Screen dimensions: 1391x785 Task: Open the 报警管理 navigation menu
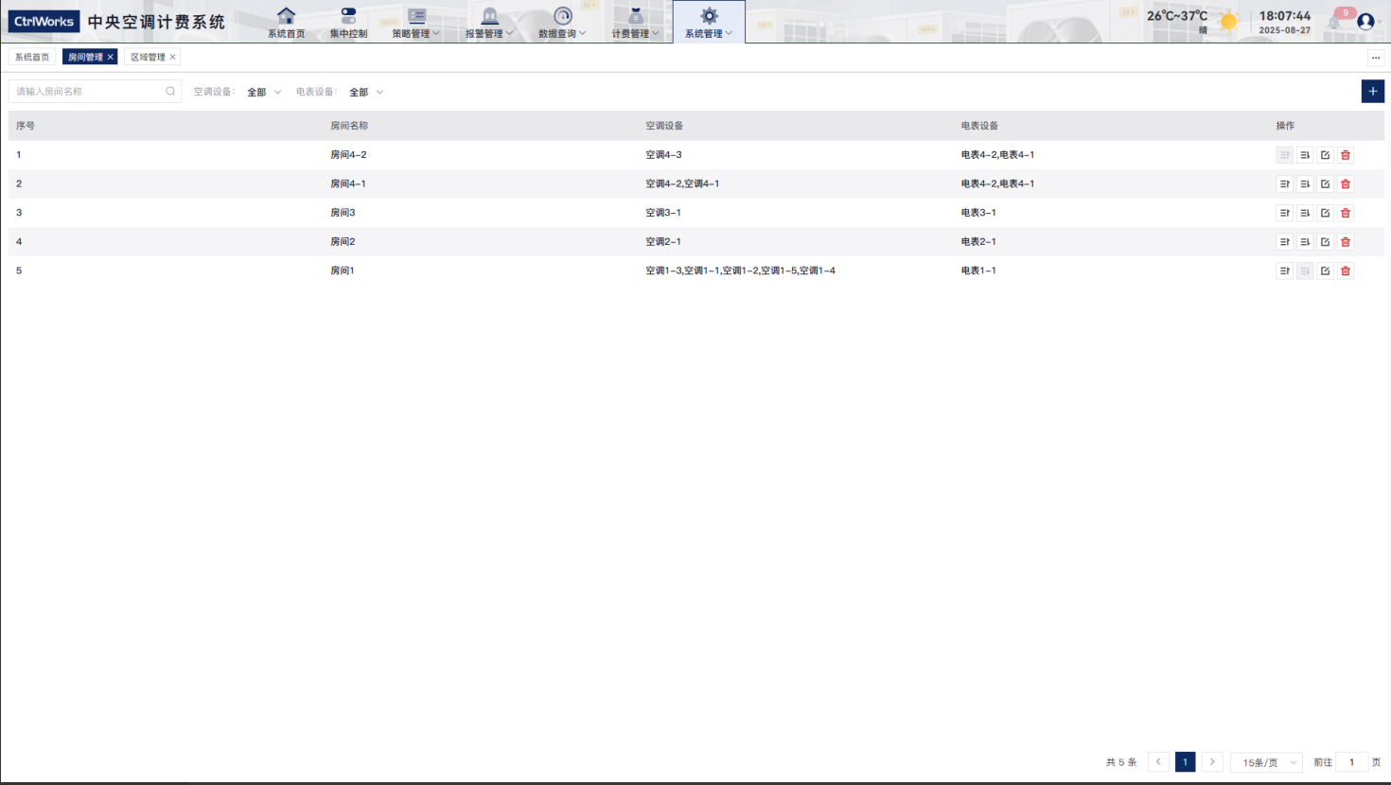click(x=488, y=23)
